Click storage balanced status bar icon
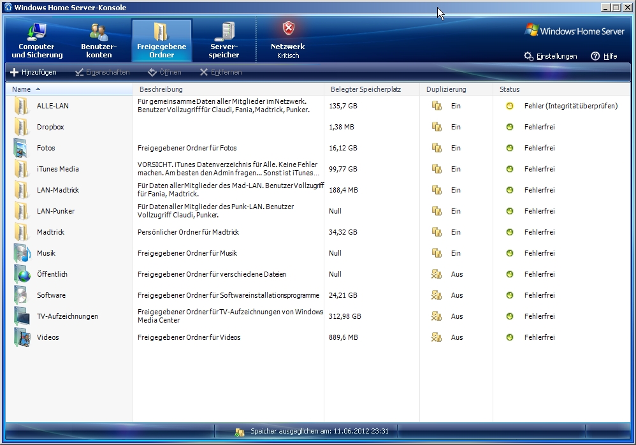The width and height of the screenshot is (636, 445). tap(240, 432)
